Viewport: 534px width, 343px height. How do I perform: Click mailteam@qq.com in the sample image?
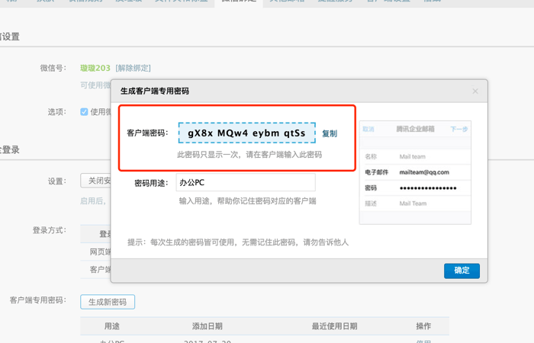(x=424, y=173)
